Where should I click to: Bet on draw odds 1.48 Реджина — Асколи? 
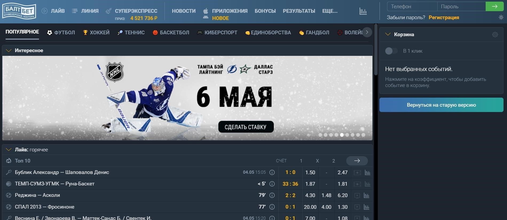click(326, 195)
